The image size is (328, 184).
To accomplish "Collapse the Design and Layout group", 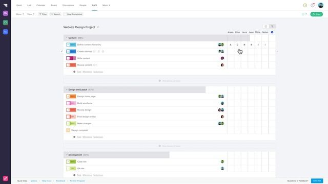I will [67, 89].
